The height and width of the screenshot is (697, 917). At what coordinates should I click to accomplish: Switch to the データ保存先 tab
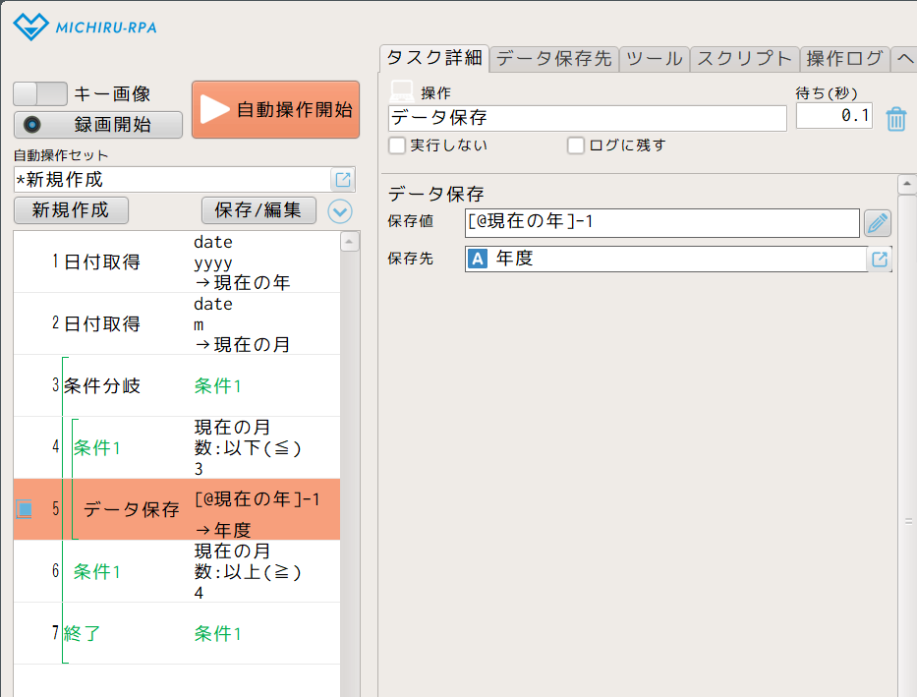pyautogui.click(x=553, y=59)
